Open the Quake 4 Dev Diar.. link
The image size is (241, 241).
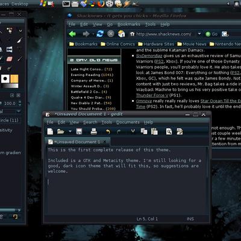91,98
